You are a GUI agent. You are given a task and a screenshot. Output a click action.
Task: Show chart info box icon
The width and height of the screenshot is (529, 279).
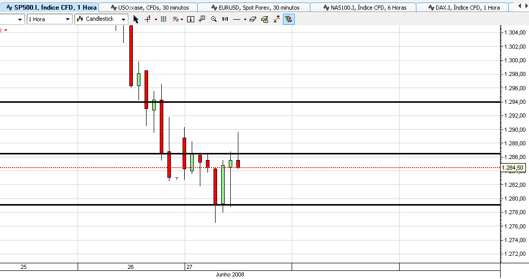click(191, 20)
